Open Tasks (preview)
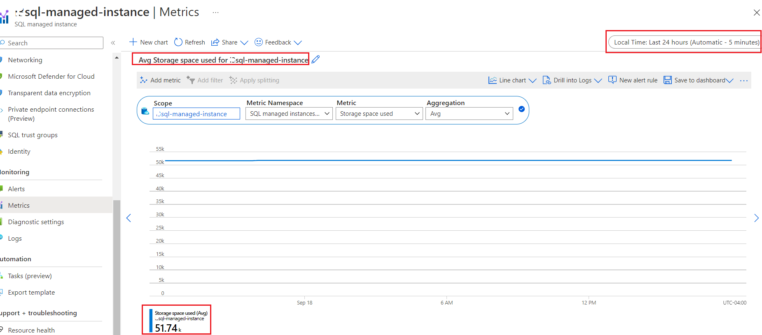This screenshot has height=335, width=762. pos(30,276)
